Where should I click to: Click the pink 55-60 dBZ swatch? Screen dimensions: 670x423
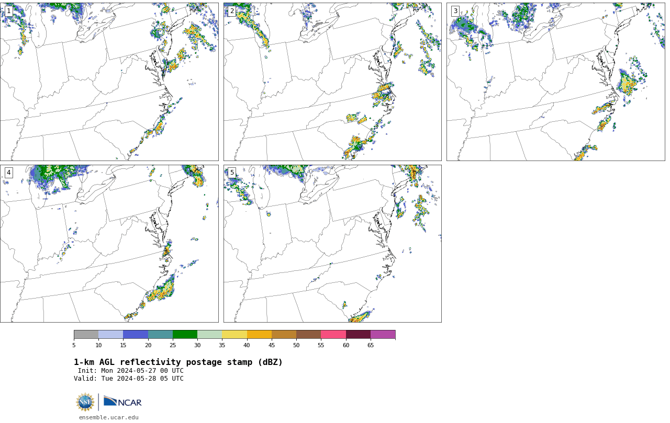(x=333, y=335)
